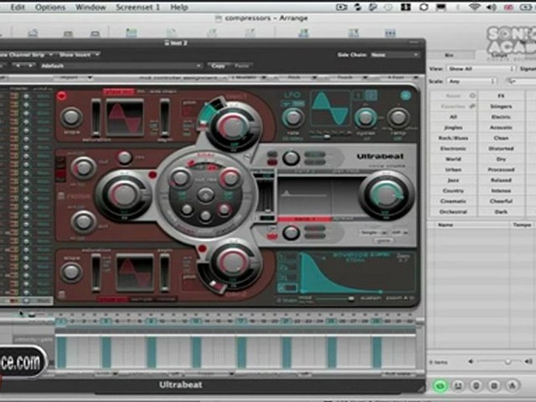536x402 pixels.
Task: Click the LFO ramp knob
Action: click(398, 117)
